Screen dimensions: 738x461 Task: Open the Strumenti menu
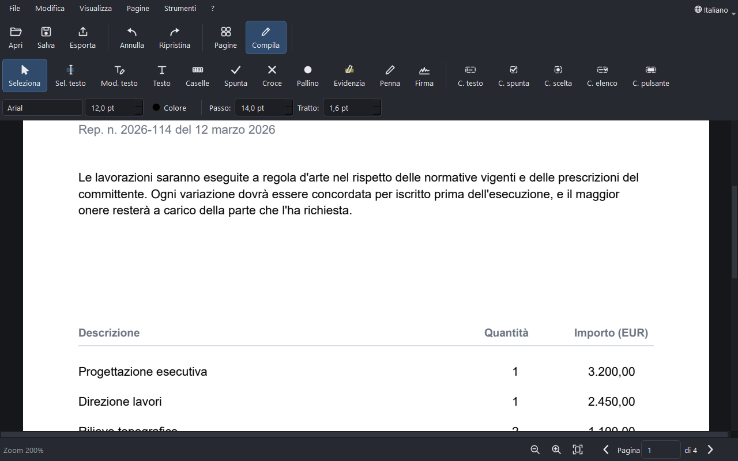pos(180,9)
